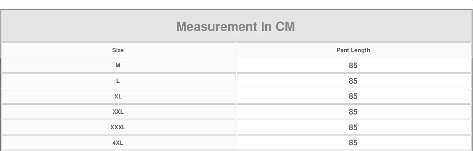Click the 85 value for size 4XL
The height and width of the screenshot is (151, 473).
pyautogui.click(x=353, y=143)
